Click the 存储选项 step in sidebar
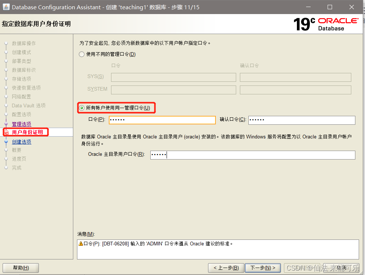365x275 pixels. click(21, 78)
